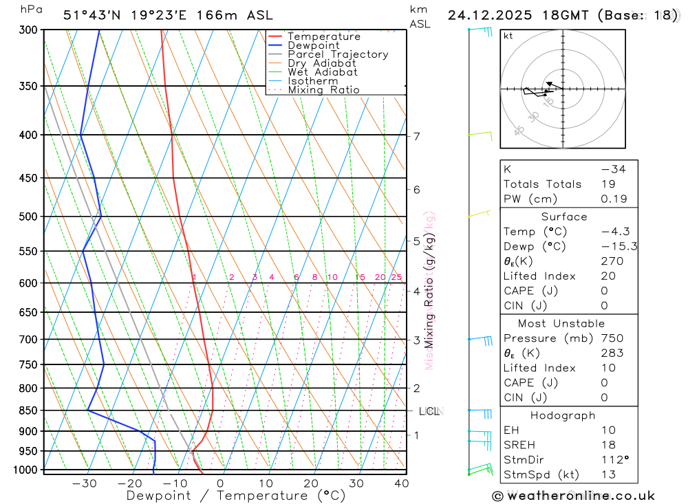Click the date header 24.12.2025 18GMT
Viewport: 688px width, 504px height.
tap(518, 15)
